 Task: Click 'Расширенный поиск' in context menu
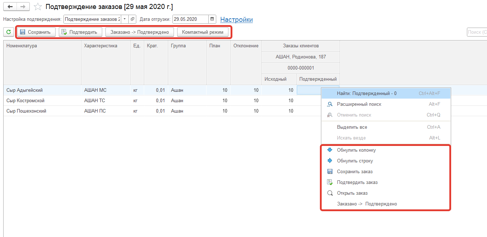(x=359, y=104)
